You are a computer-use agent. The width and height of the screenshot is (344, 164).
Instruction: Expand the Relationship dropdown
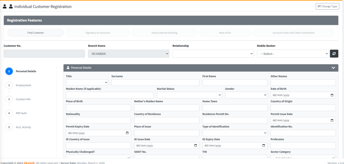point(213,54)
